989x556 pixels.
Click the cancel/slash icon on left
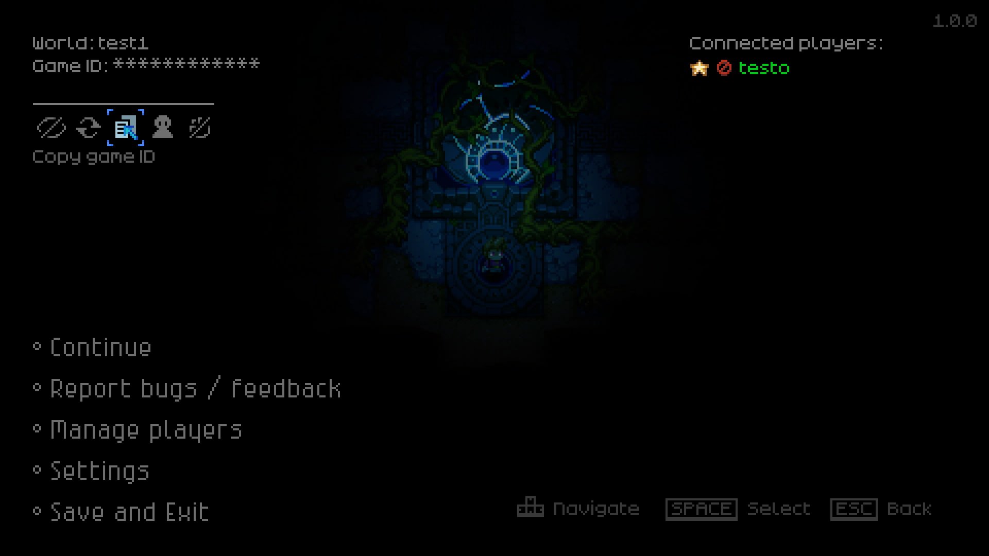(50, 127)
